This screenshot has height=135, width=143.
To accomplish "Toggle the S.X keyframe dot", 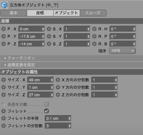I will click(49, 29).
